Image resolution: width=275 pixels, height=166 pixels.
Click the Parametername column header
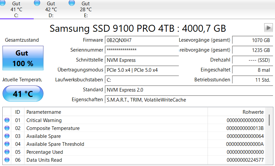point(116,112)
